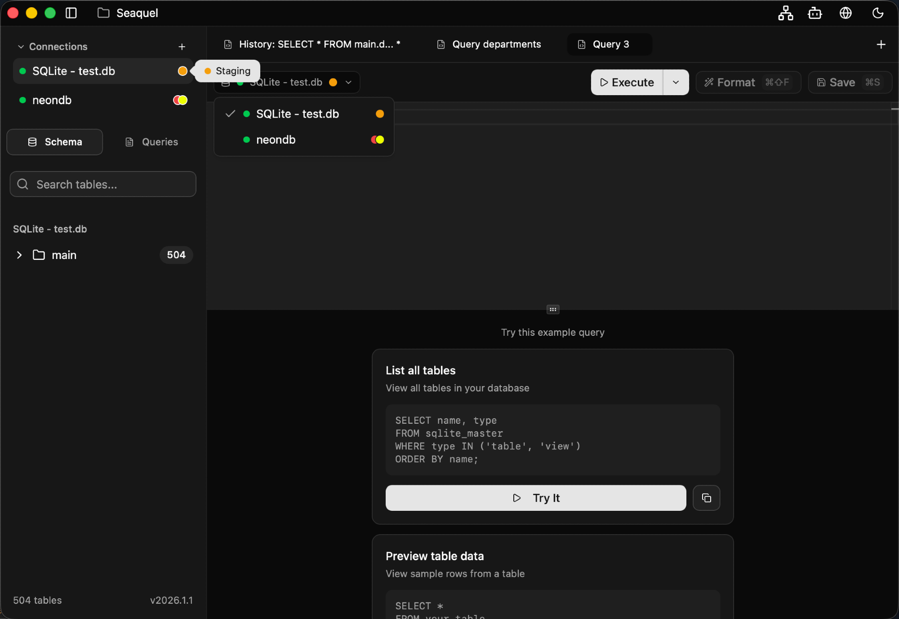Open the AI robot assistant icon
Image resolution: width=899 pixels, height=619 pixels.
(814, 13)
